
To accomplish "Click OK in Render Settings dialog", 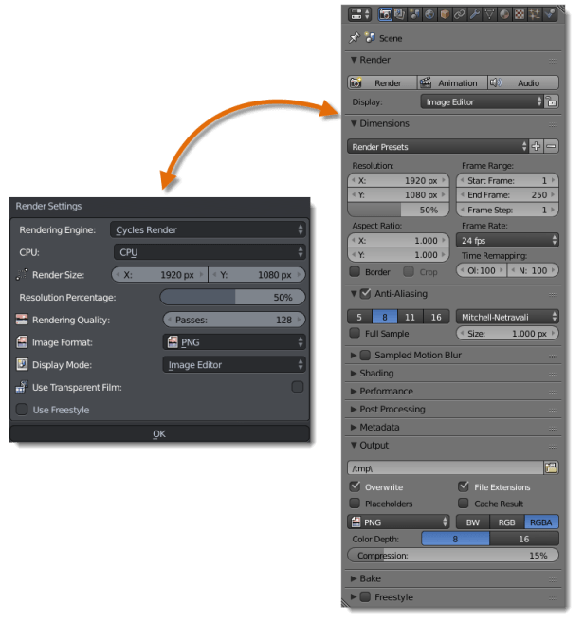I will [x=159, y=433].
